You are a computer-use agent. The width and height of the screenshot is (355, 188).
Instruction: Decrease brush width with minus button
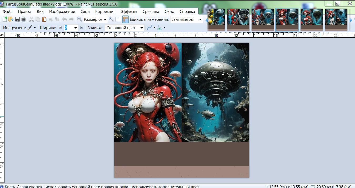(x=60, y=28)
